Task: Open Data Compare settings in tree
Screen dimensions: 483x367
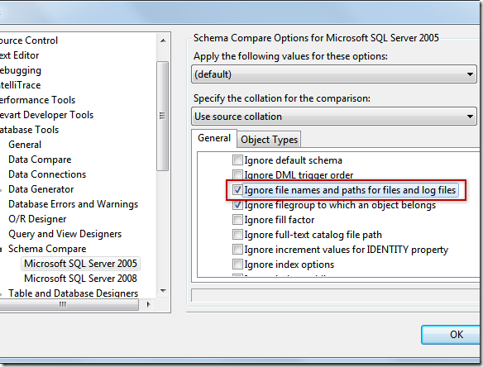Action: (x=40, y=160)
